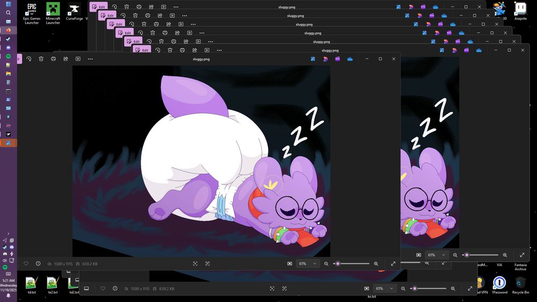
Task: Zoom in on the right-side Photos window
Action: 505,255
